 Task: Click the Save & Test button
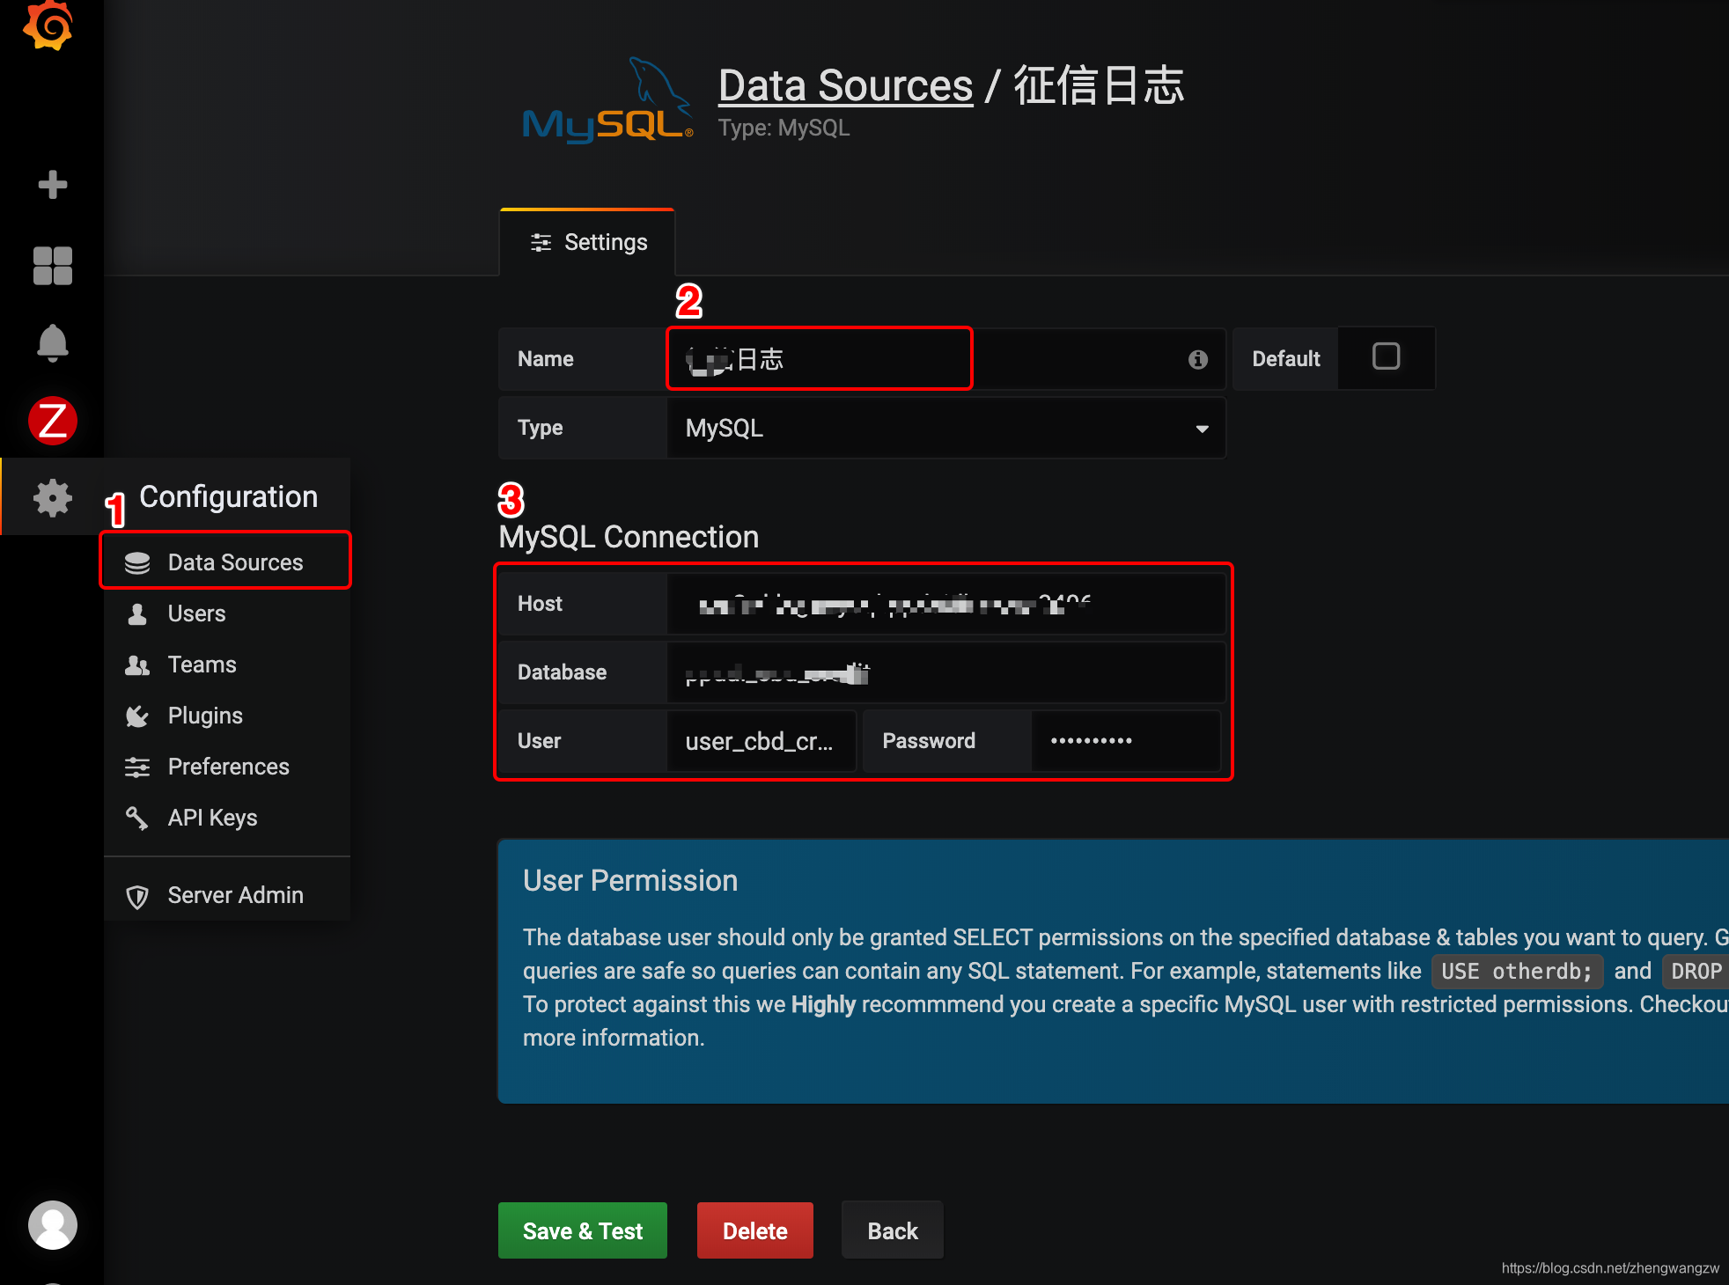tap(582, 1230)
